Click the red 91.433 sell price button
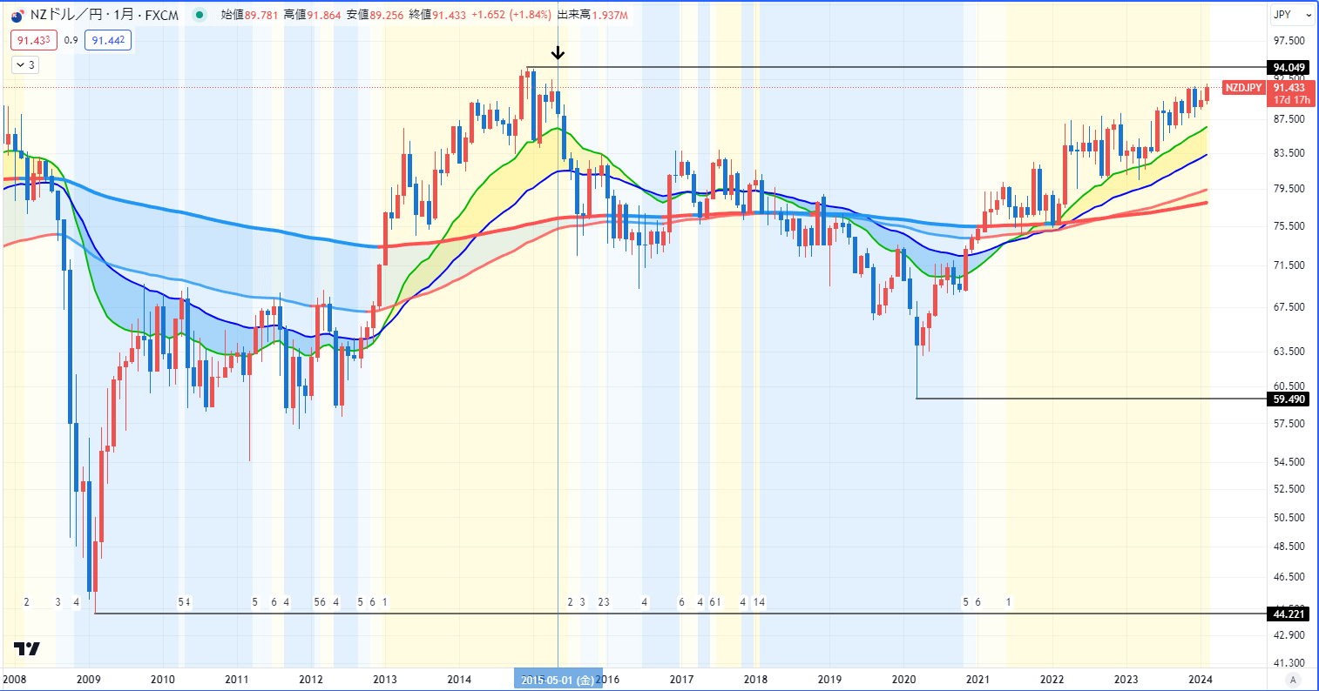This screenshot has height=691, width=1319. [34, 40]
